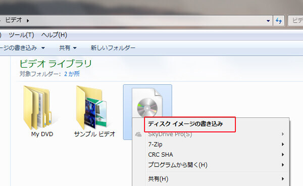
Task: Expand the CRC SHA submenu arrow
Action: click(x=283, y=155)
